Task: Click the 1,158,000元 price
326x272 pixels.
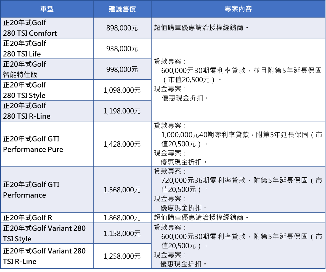Action: coord(122,234)
